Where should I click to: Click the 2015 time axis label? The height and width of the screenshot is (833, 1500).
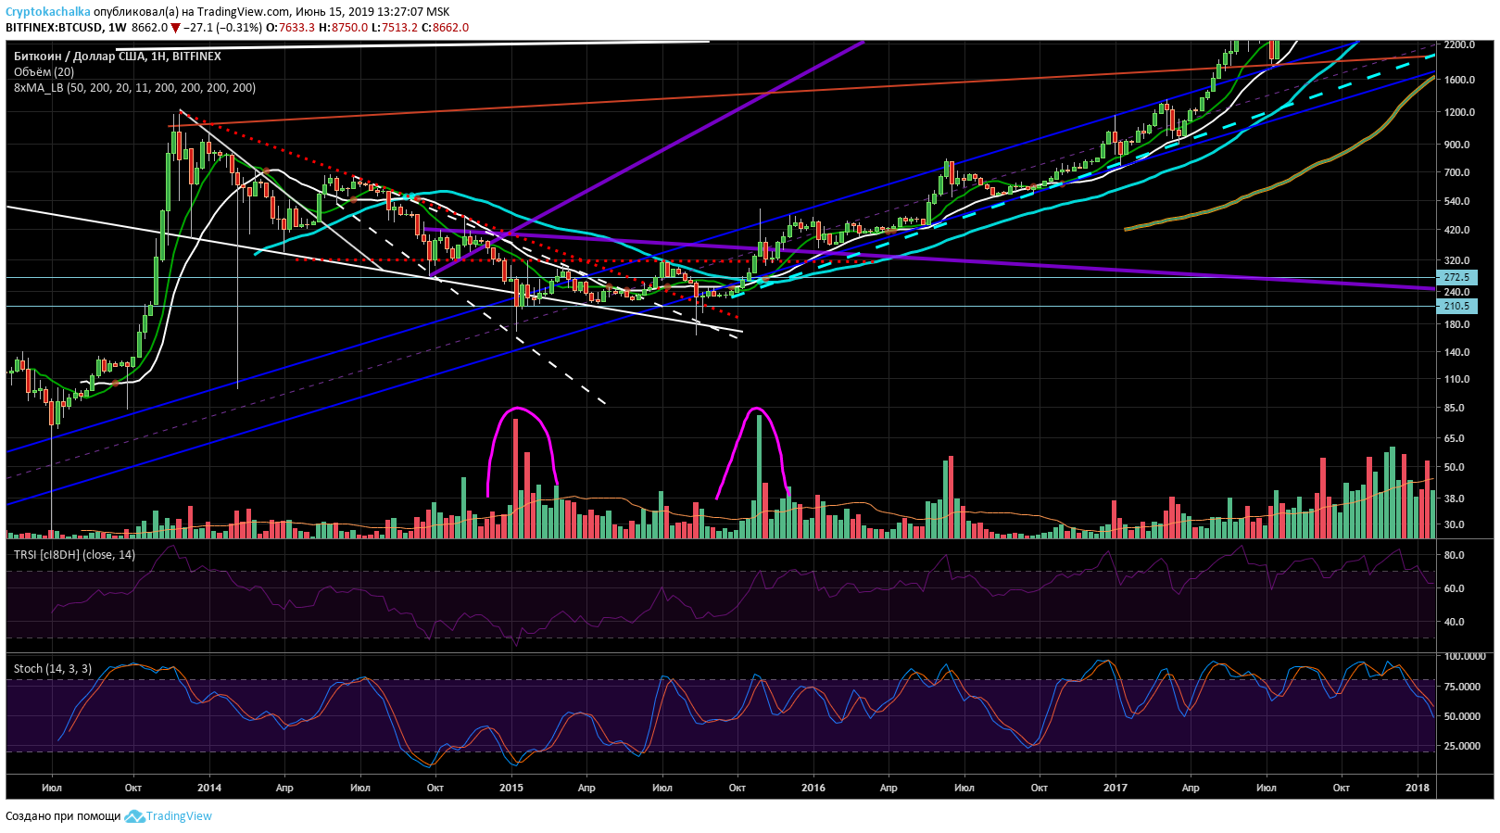[511, 788]
